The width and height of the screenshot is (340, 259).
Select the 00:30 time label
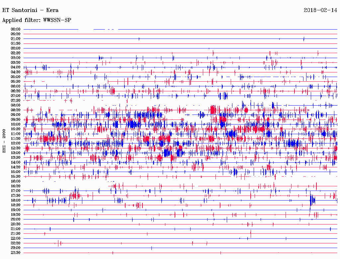(16, 34)
